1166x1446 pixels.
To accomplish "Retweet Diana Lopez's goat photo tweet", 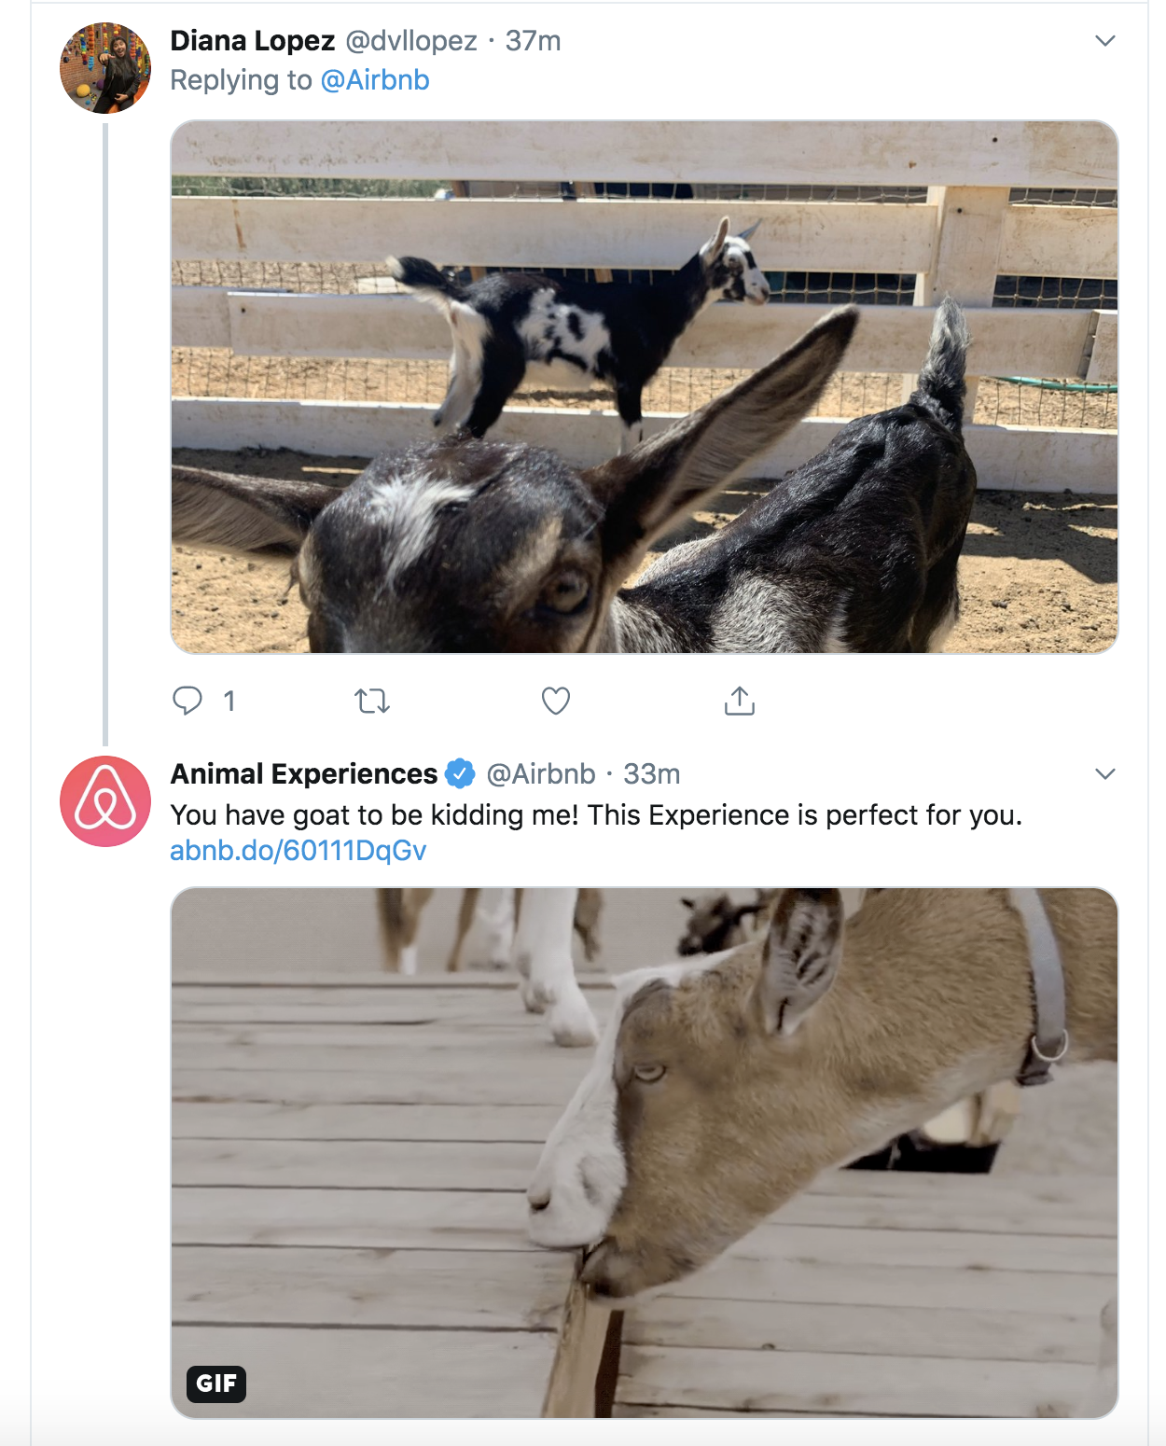I will click(x=372, y=701).
